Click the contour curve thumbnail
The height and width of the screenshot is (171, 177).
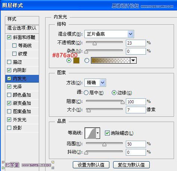coord(90,133)
